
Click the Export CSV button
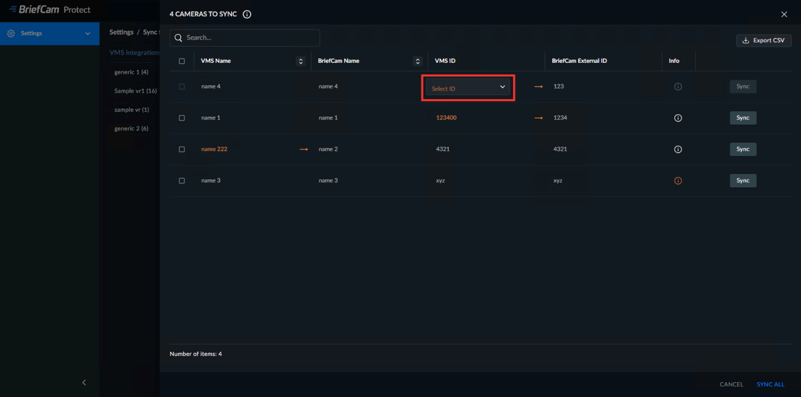764,40
